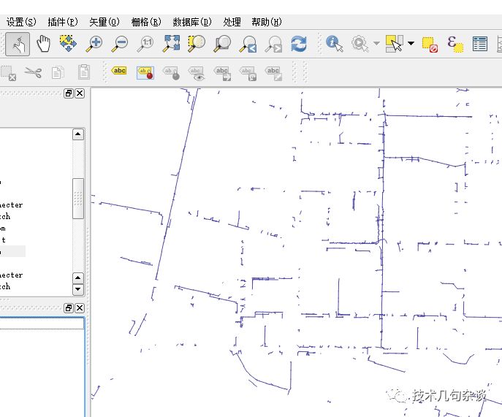This screenshot has height=417, width=502.
Task: Click upper panel scroll down arrow
Action: pyautogui.click(x=78, y=289)
